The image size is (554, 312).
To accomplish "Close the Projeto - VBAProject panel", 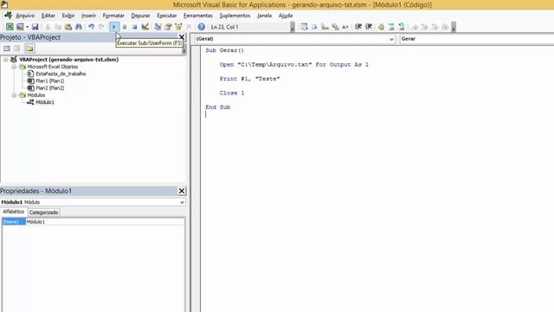I will [x=182, y=36].
